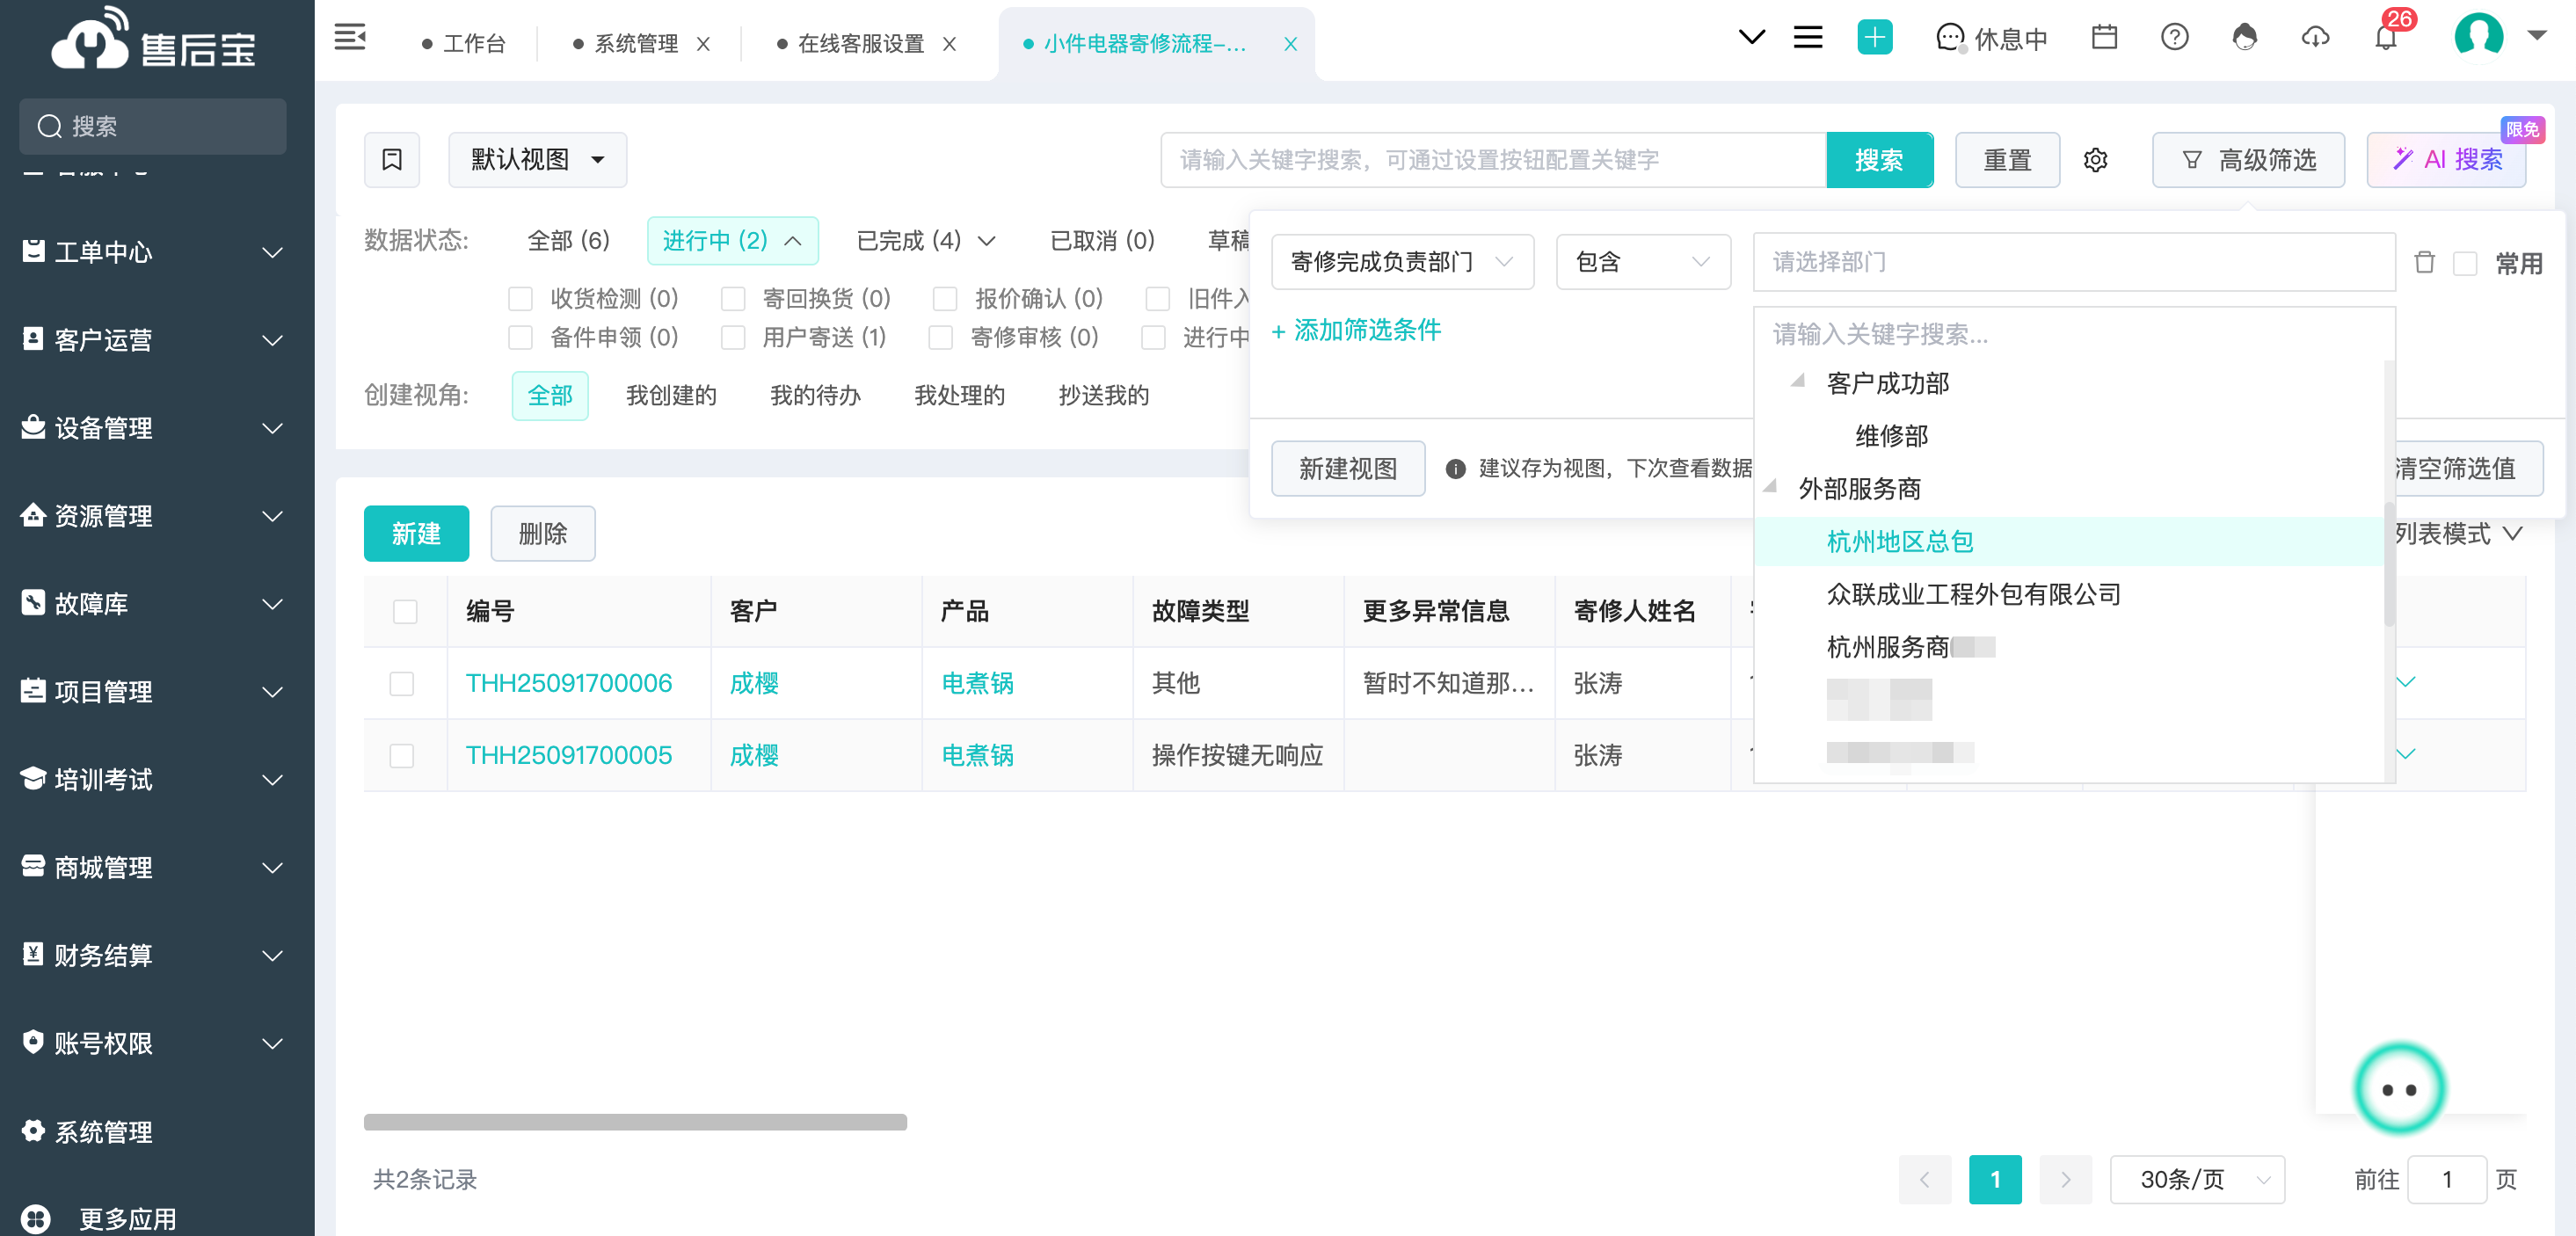The image size is (2576, 1236).
Task: Click the horizontal table scrollbar
Action: (635, 1122)
